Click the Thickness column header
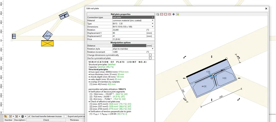The image size is (276, 122). click(74, 120)
